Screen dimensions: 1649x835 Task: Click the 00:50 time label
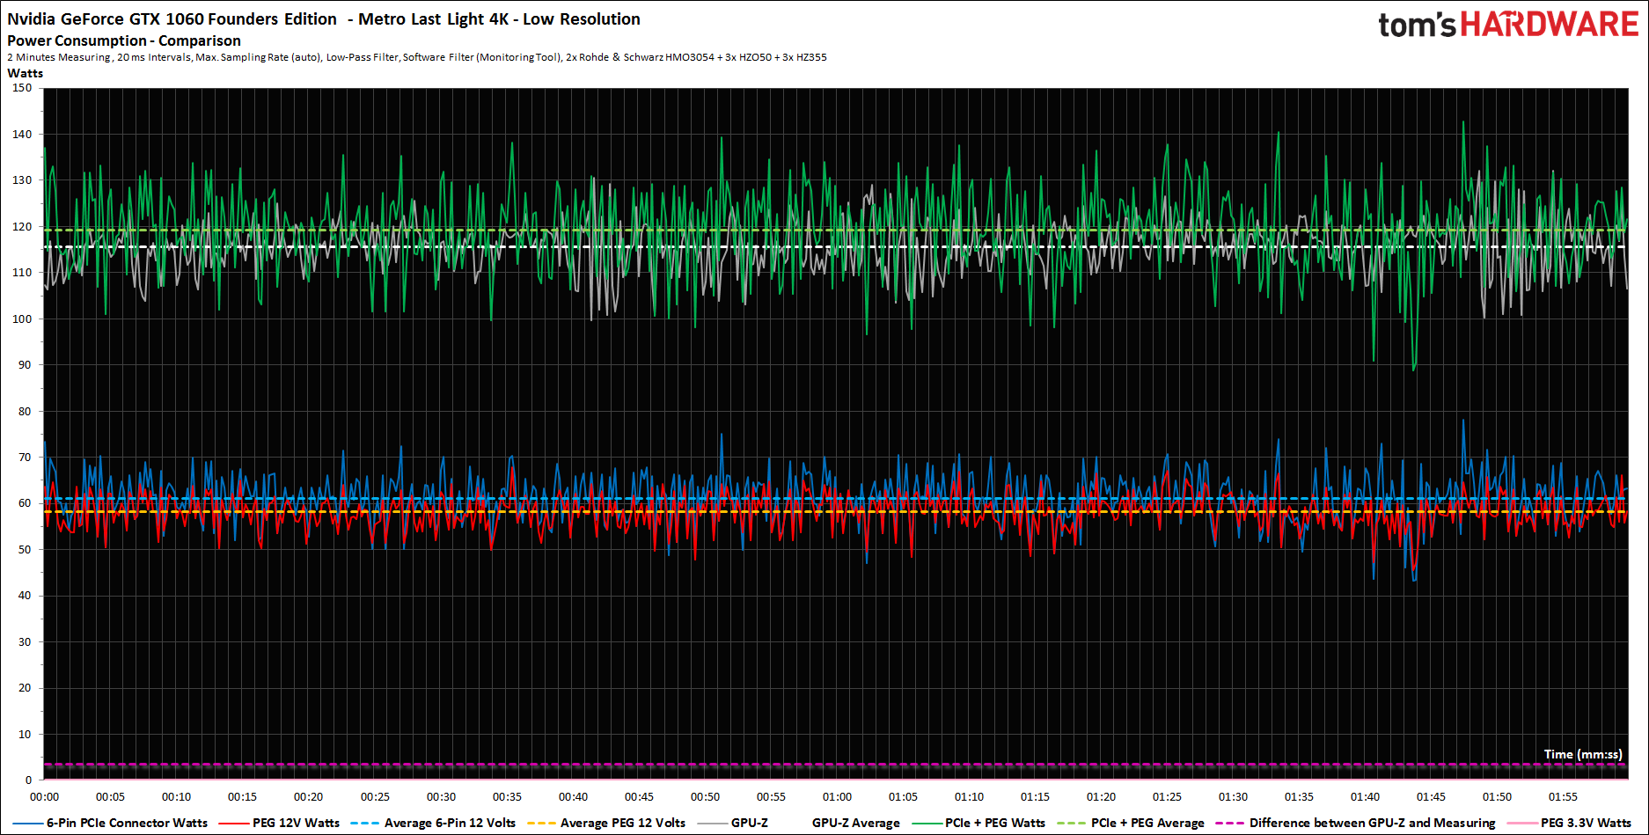(705, 797)
